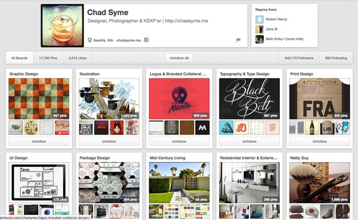The image size is (358, 220).
Task: Open the Illustration board title
Action: coord(89,74)
